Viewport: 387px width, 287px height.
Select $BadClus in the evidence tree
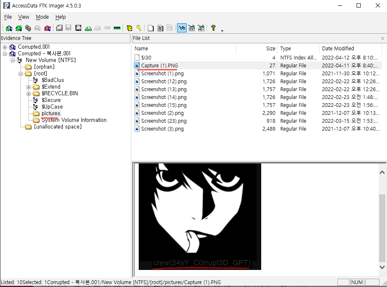tap(53, 80)
